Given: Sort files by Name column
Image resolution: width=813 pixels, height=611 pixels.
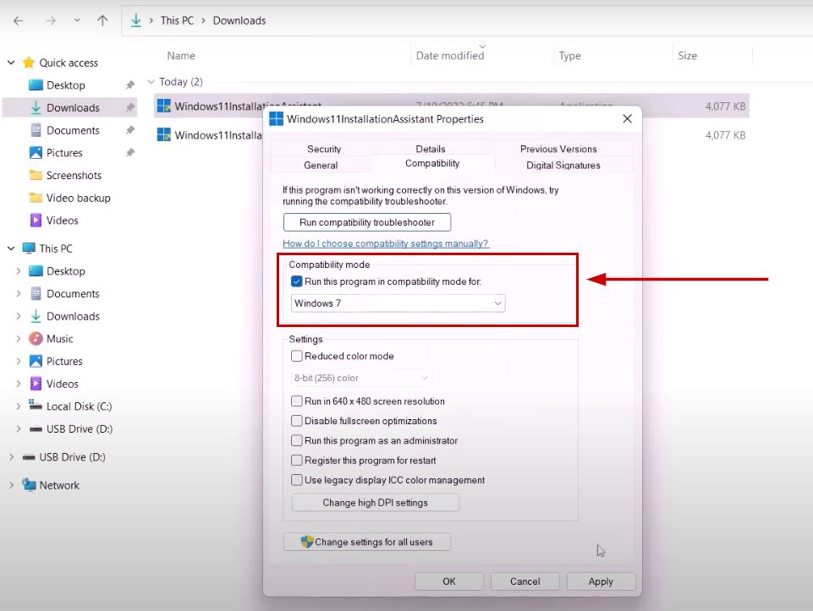Looking at the screenshot, I should pyautogui.click(x=181, y=56).
